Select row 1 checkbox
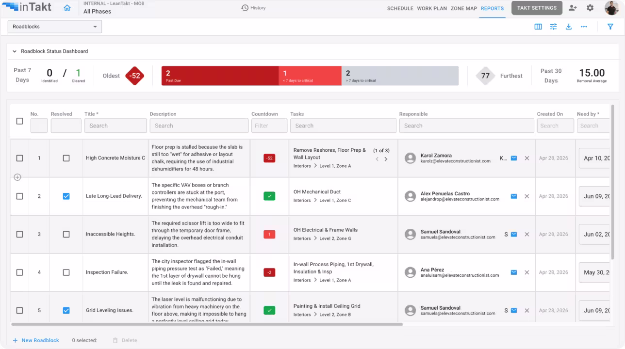Screen dimensions: 625x349 19,158
